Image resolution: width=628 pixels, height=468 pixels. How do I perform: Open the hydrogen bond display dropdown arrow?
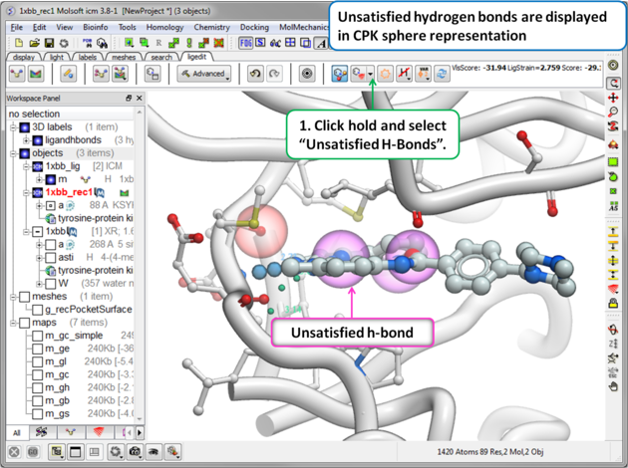[371, 74]
